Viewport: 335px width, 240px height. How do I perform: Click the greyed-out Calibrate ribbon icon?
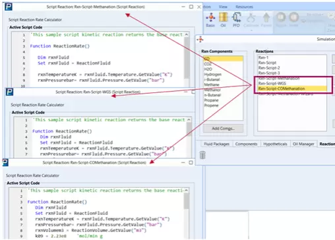click(x=251, y=20)
